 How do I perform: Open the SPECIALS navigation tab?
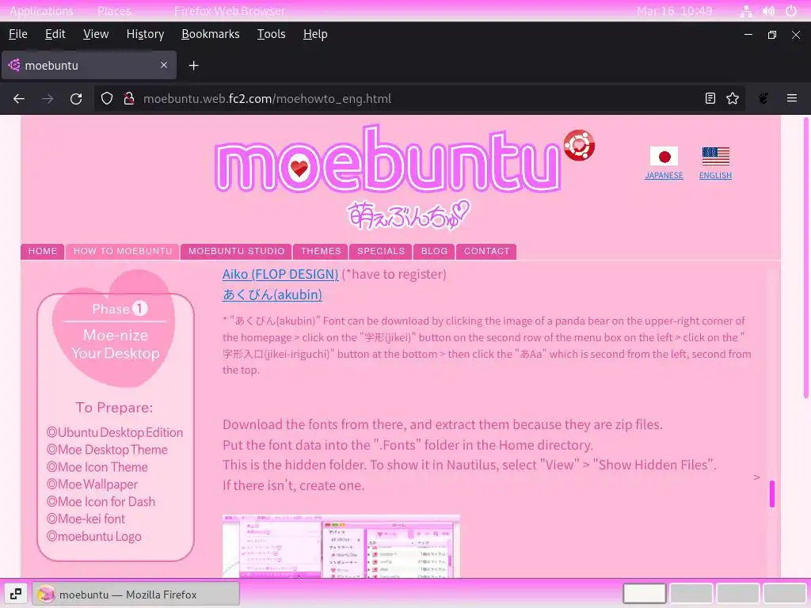pos(381,251)
